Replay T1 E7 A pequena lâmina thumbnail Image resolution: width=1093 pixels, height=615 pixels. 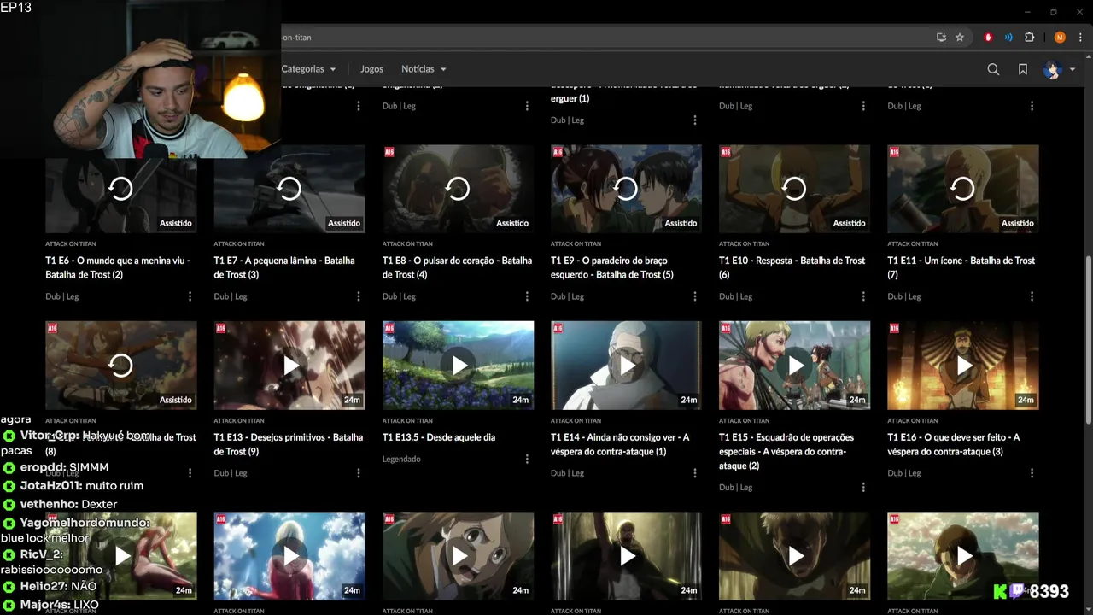289,189
